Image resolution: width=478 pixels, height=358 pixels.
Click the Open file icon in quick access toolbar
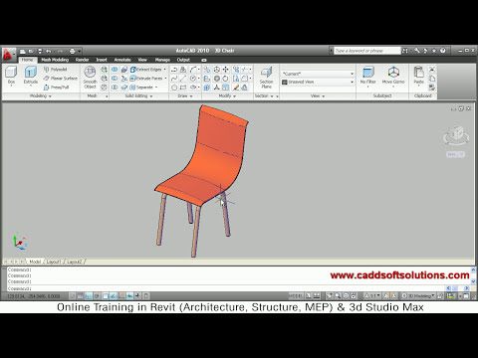31,52
